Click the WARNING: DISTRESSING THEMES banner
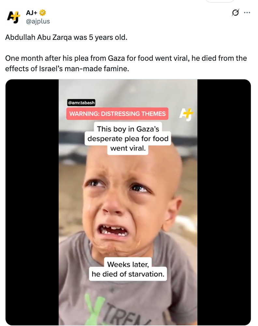Viewport: 258px width, 326px height. (x=117, y=114)
